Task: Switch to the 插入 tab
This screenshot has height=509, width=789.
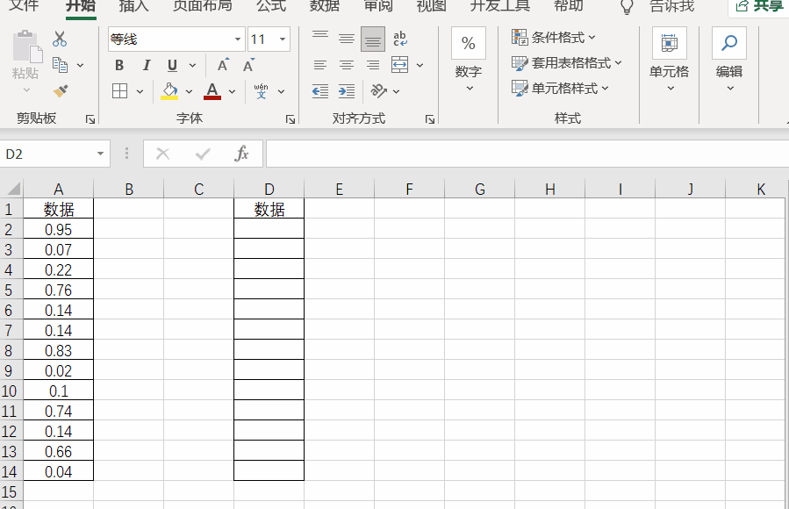Action: click(x=133, y=5)
